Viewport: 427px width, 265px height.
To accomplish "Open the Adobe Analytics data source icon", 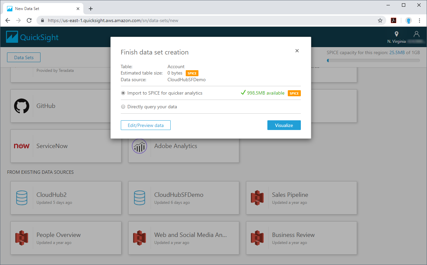I will point(140,146).
